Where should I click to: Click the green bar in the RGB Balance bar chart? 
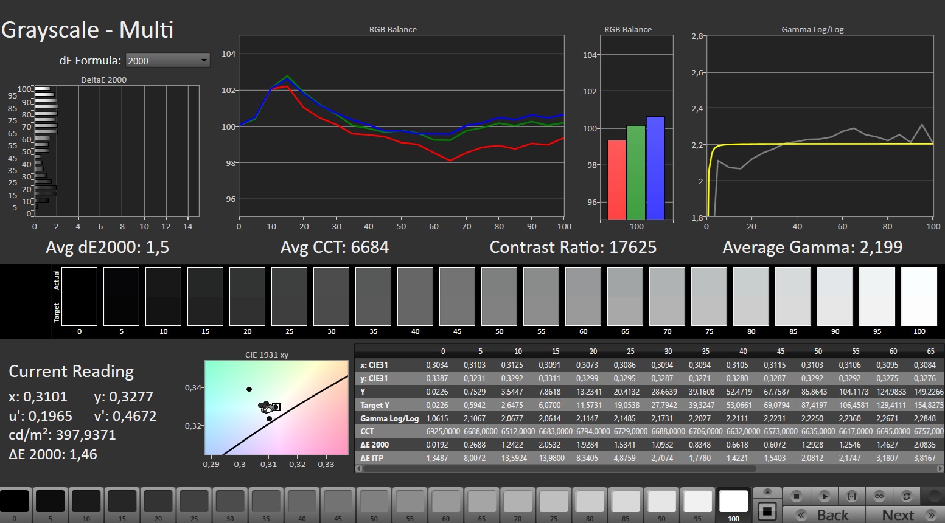636,173
